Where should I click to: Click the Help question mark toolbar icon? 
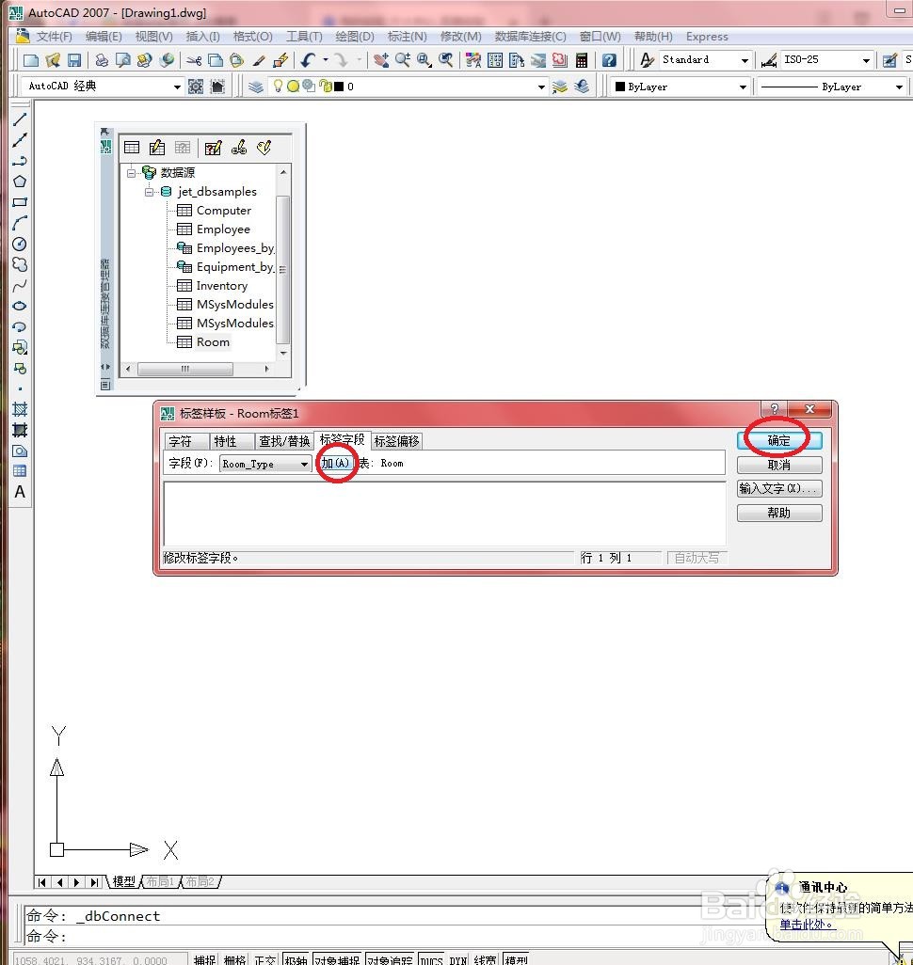click(609, 60)
